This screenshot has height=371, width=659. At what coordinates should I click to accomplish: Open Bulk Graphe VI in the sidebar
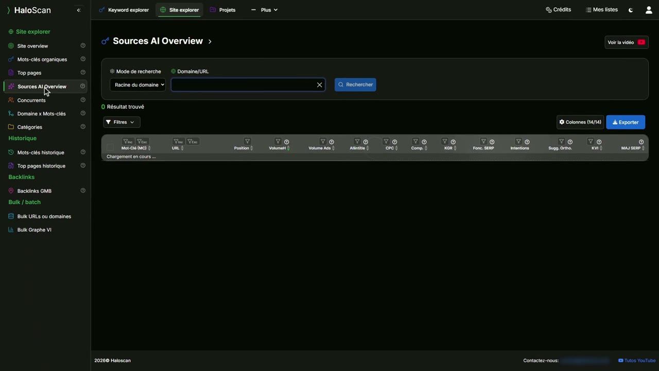point(34,230)
